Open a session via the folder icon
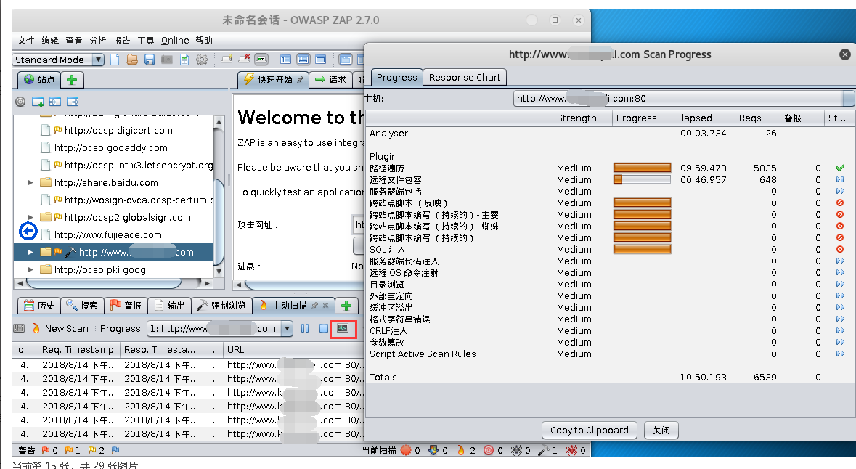 pos(132,60)
